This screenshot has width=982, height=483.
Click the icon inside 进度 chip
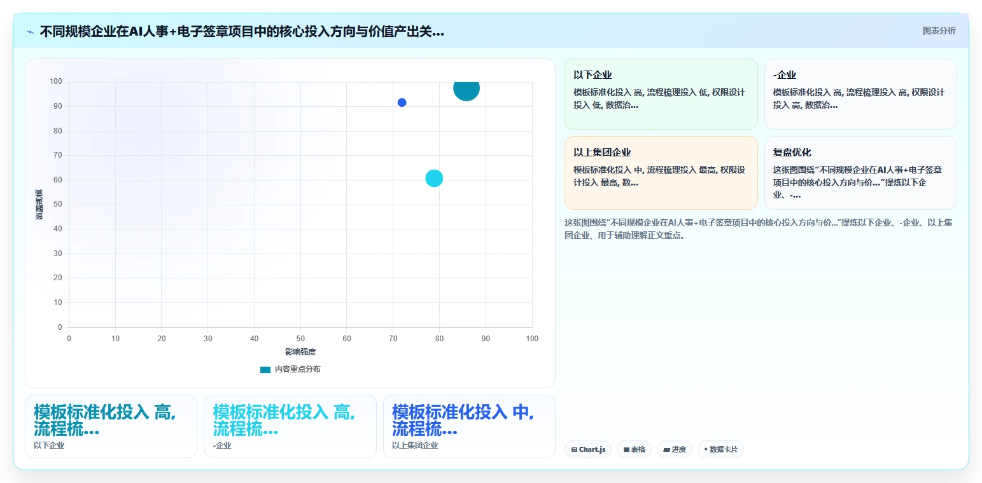click(666, 449)
